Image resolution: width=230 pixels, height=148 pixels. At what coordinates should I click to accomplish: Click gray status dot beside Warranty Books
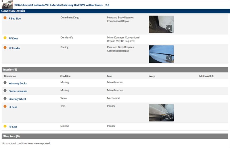click(x=5, y=83)
